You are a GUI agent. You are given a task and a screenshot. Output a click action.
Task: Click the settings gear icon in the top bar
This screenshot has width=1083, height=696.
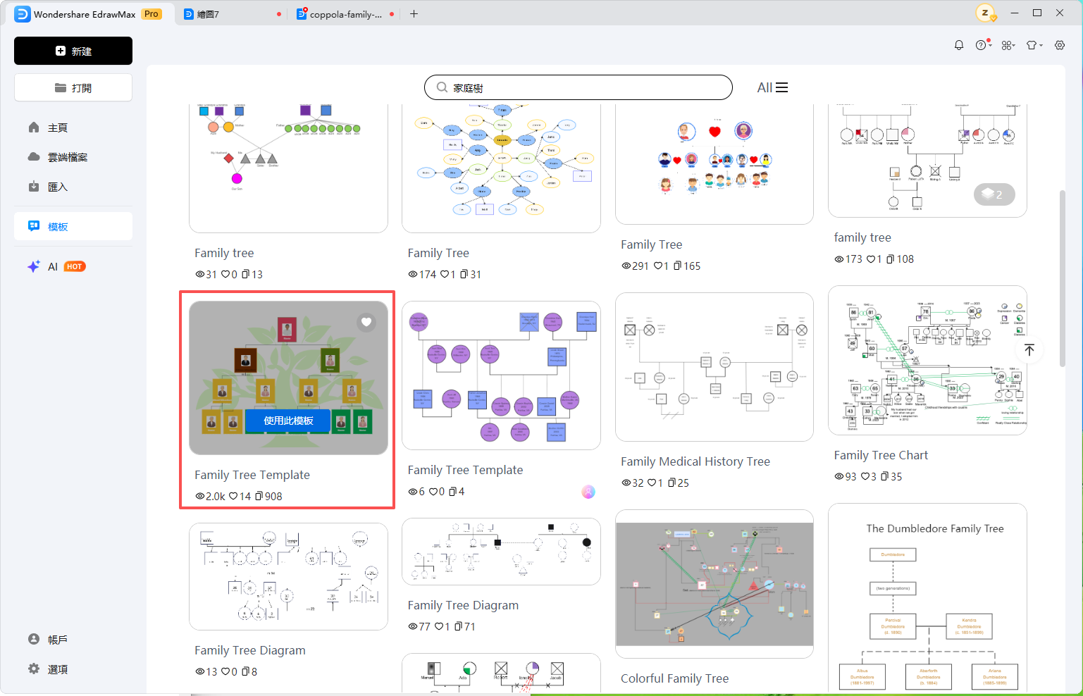point(1060,45)
